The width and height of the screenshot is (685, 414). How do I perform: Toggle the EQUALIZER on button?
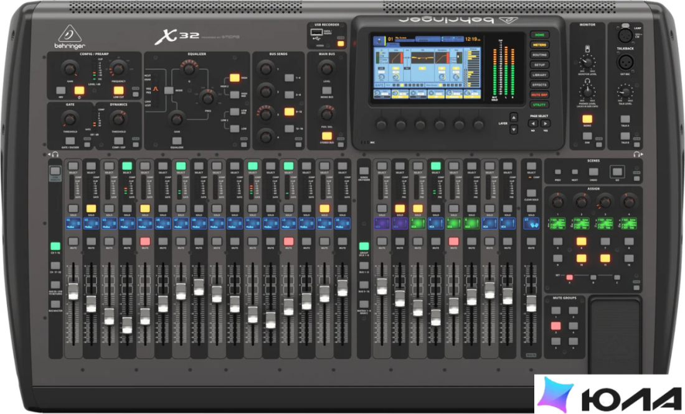point(176,141)
